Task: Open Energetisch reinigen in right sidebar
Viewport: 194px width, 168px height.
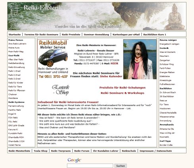Action: [x=169, y=44]
